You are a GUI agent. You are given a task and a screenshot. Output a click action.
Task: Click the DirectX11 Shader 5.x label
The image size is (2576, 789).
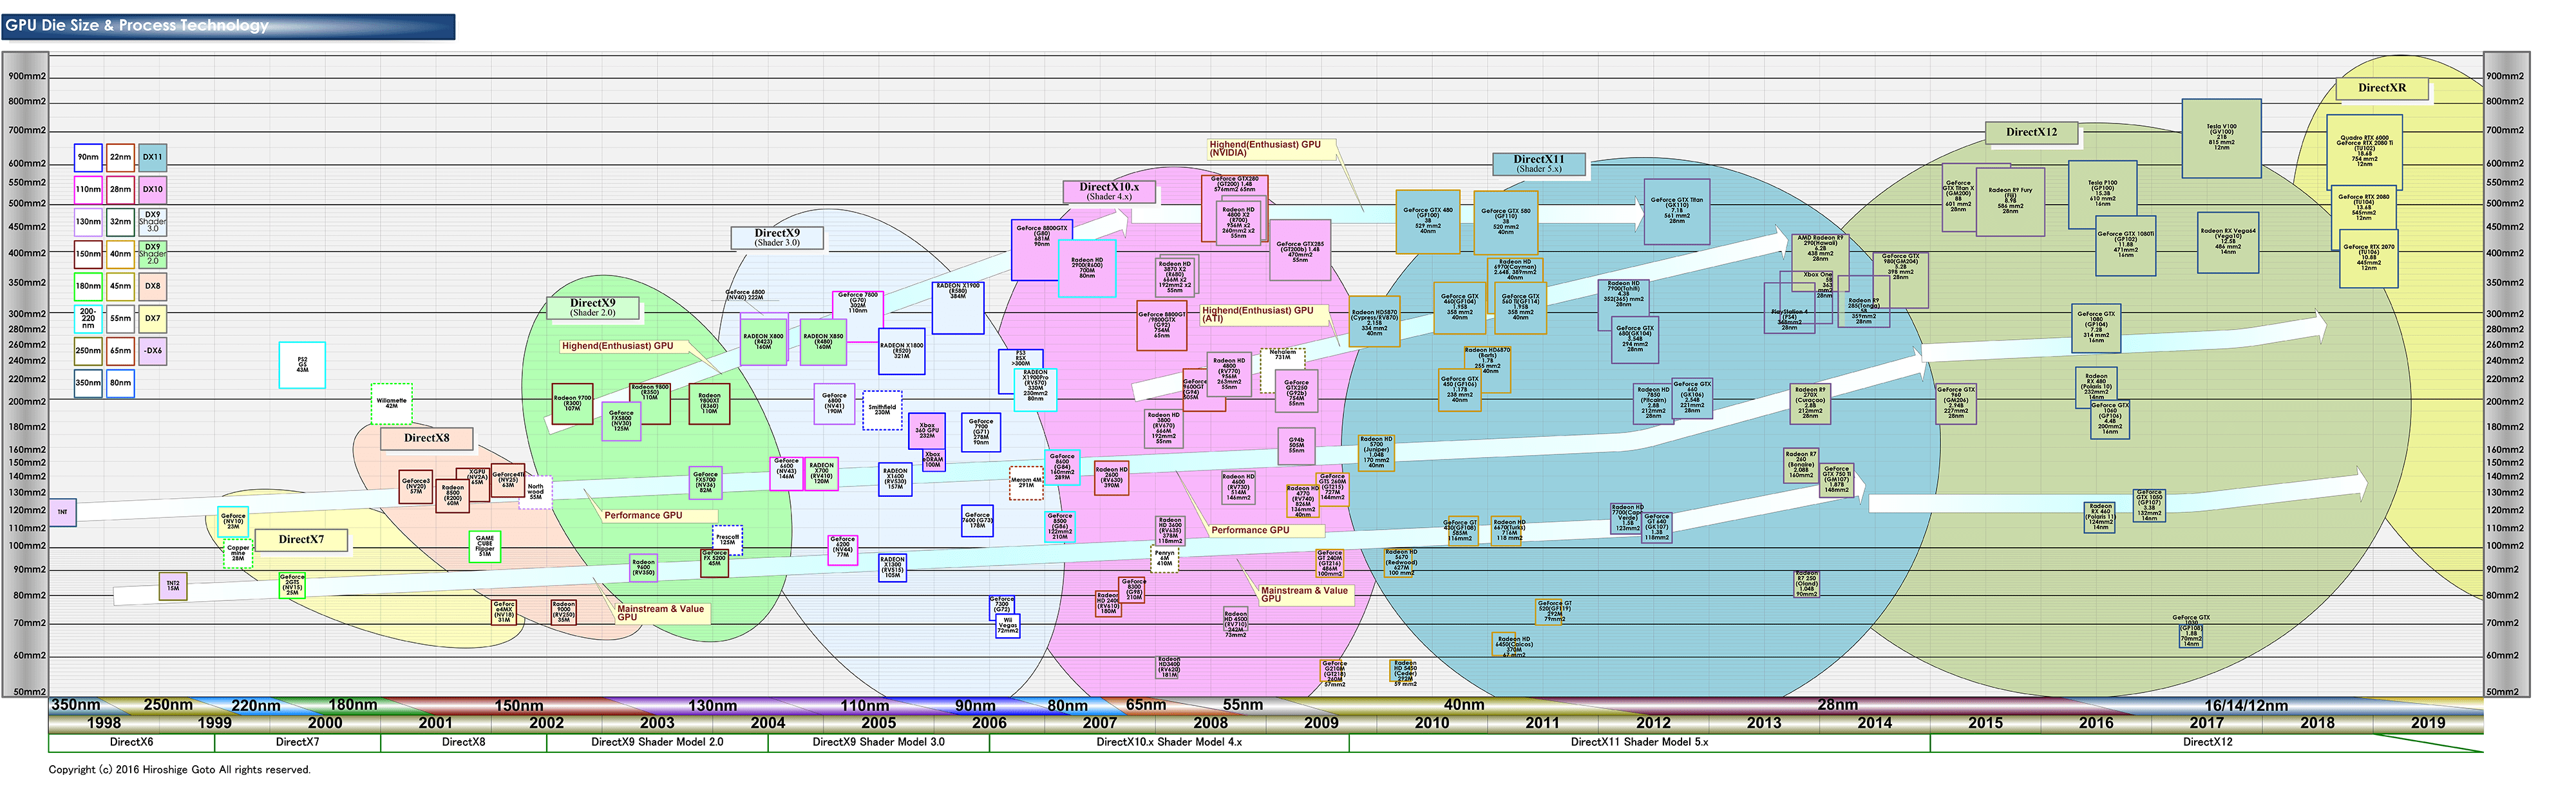click(x=1538, y=164)
